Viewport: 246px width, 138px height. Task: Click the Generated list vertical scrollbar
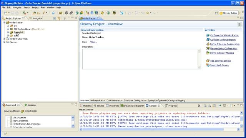point(73,122)
